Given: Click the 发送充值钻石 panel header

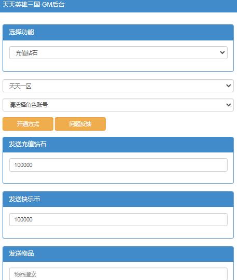Looking at the screenshot, I should (x=118, y=145).
